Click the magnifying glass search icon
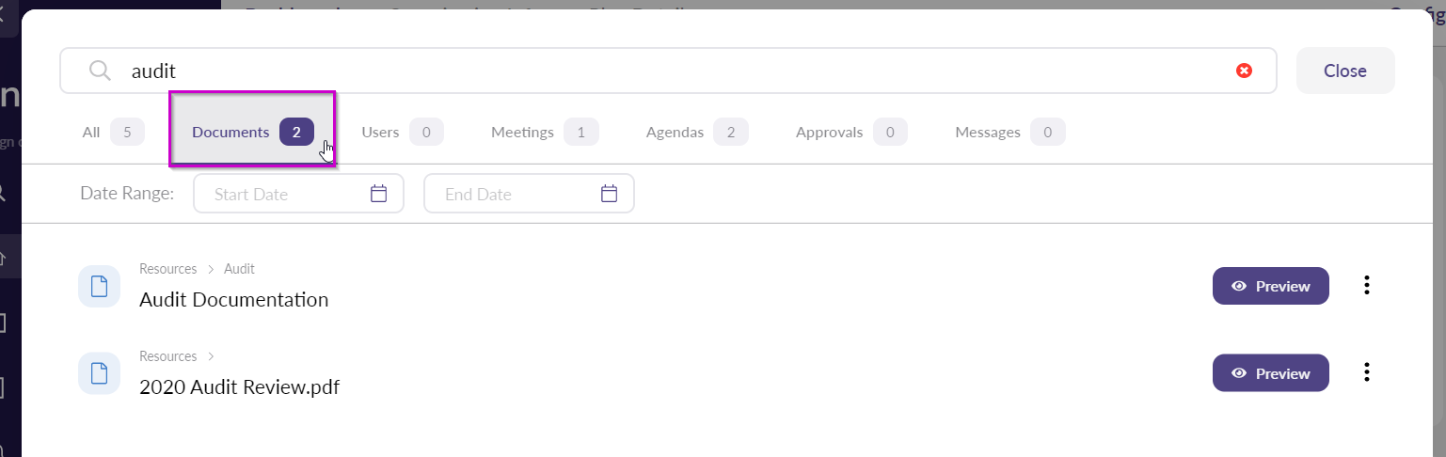This screenshot has width=1446, height=457. coord(100,71)
